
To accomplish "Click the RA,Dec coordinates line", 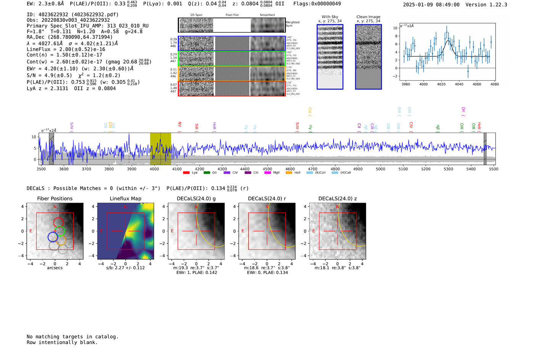I will point(70,37).
